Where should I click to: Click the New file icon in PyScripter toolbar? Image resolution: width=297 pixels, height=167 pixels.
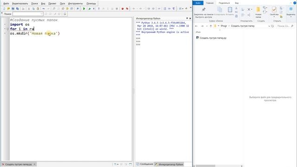(4, 9)
